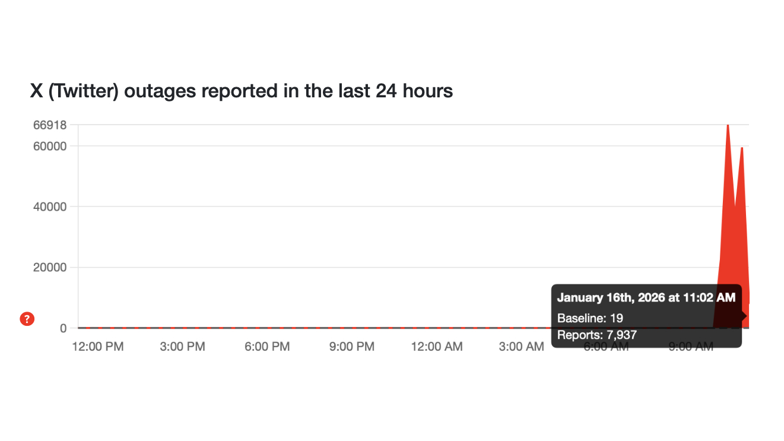This screenshot has height=441, width=784.
Task: Select the 9:00 PM time axis label
Action: (352, 347)
